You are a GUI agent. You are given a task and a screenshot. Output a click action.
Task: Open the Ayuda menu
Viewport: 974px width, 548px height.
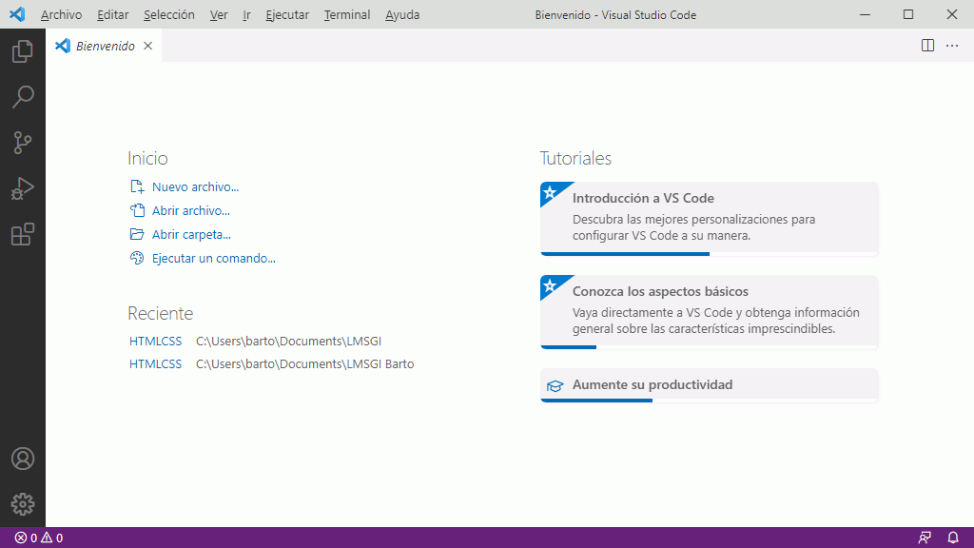coord(402,14)
